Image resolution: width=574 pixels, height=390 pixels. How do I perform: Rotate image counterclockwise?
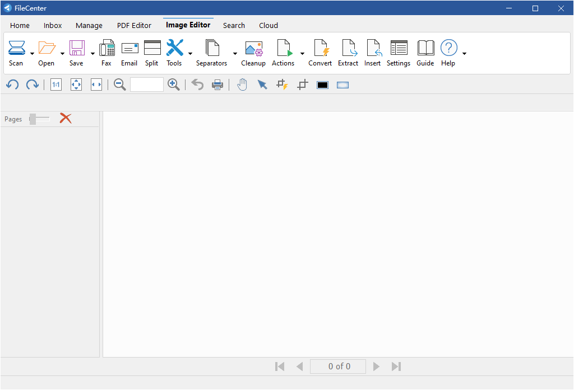12,85
